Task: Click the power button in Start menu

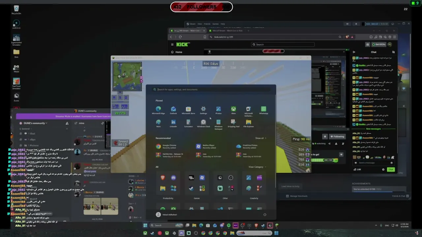Action: (265, 215)
